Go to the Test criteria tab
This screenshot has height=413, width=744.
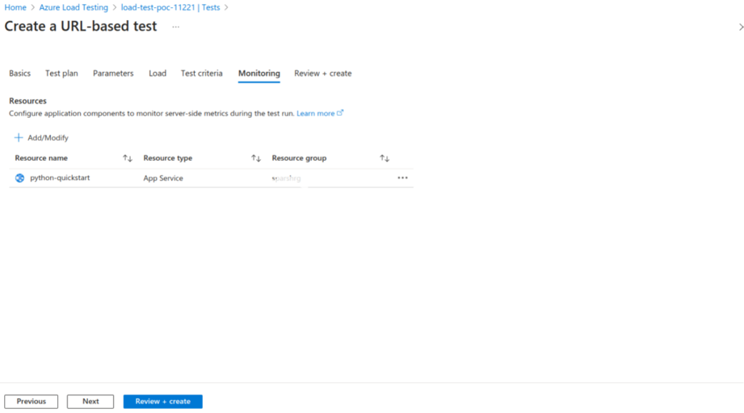coord(202,73)
